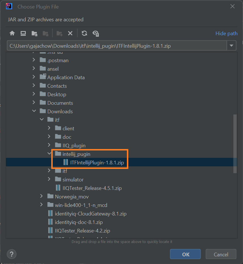Click the Downloads folder icon
Image resolution: width=243 pixels, height=264 pixels.
click(x=43, y=111)
